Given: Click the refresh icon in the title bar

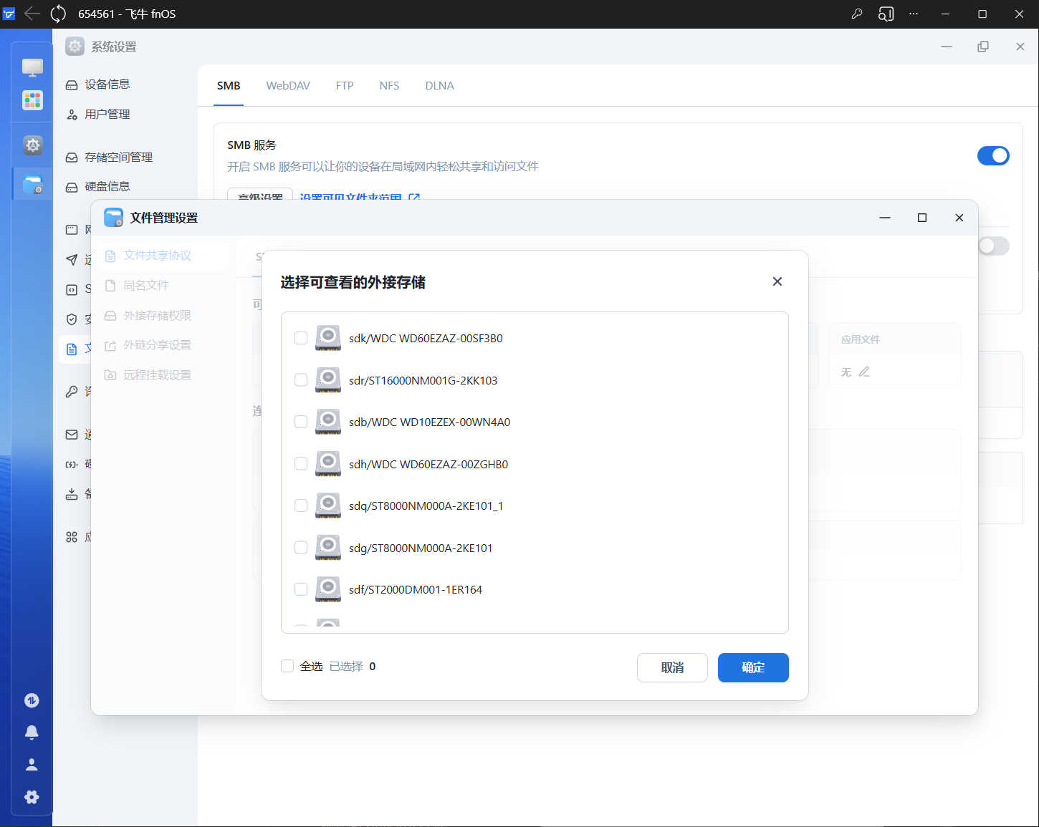Looking at the screenshot, I should pyautogui.click(x=58, y=13).
